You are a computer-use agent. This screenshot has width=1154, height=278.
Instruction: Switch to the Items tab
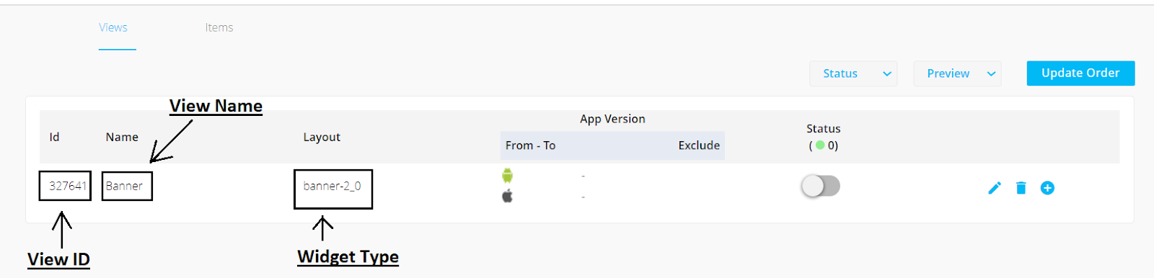click(219, 27)
